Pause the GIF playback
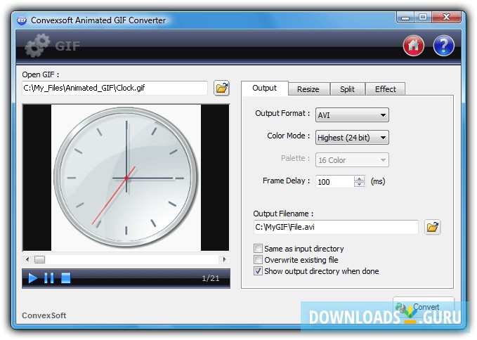Screen dimensions: 477x340 click(49, 278)
